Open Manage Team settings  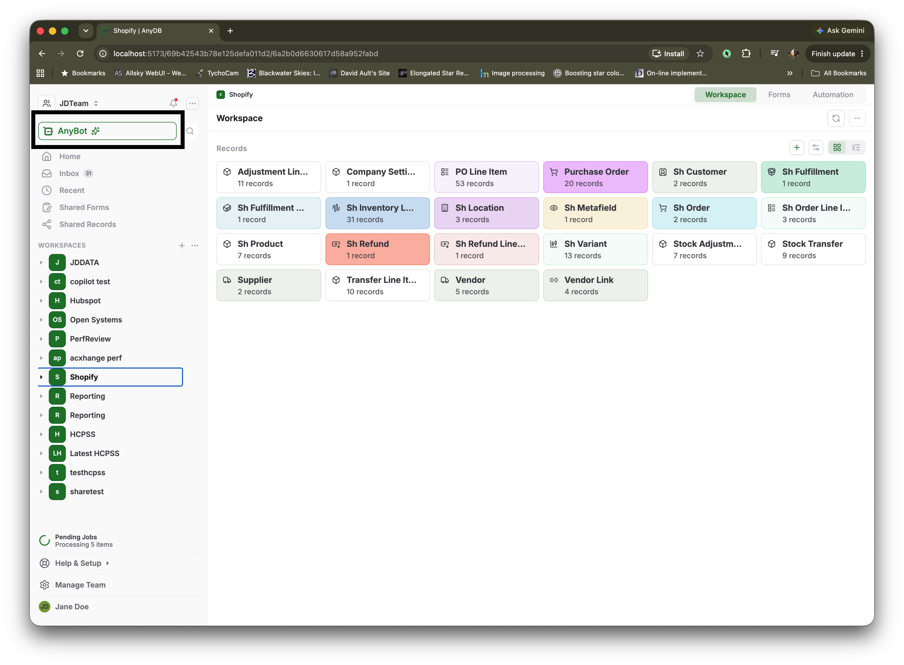[x=80, y=585]
